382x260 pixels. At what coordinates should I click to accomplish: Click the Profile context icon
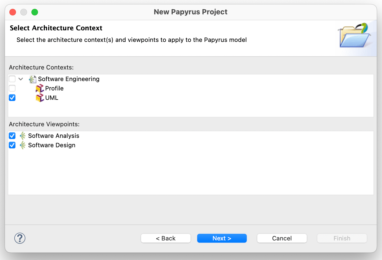tap(40, 89)
